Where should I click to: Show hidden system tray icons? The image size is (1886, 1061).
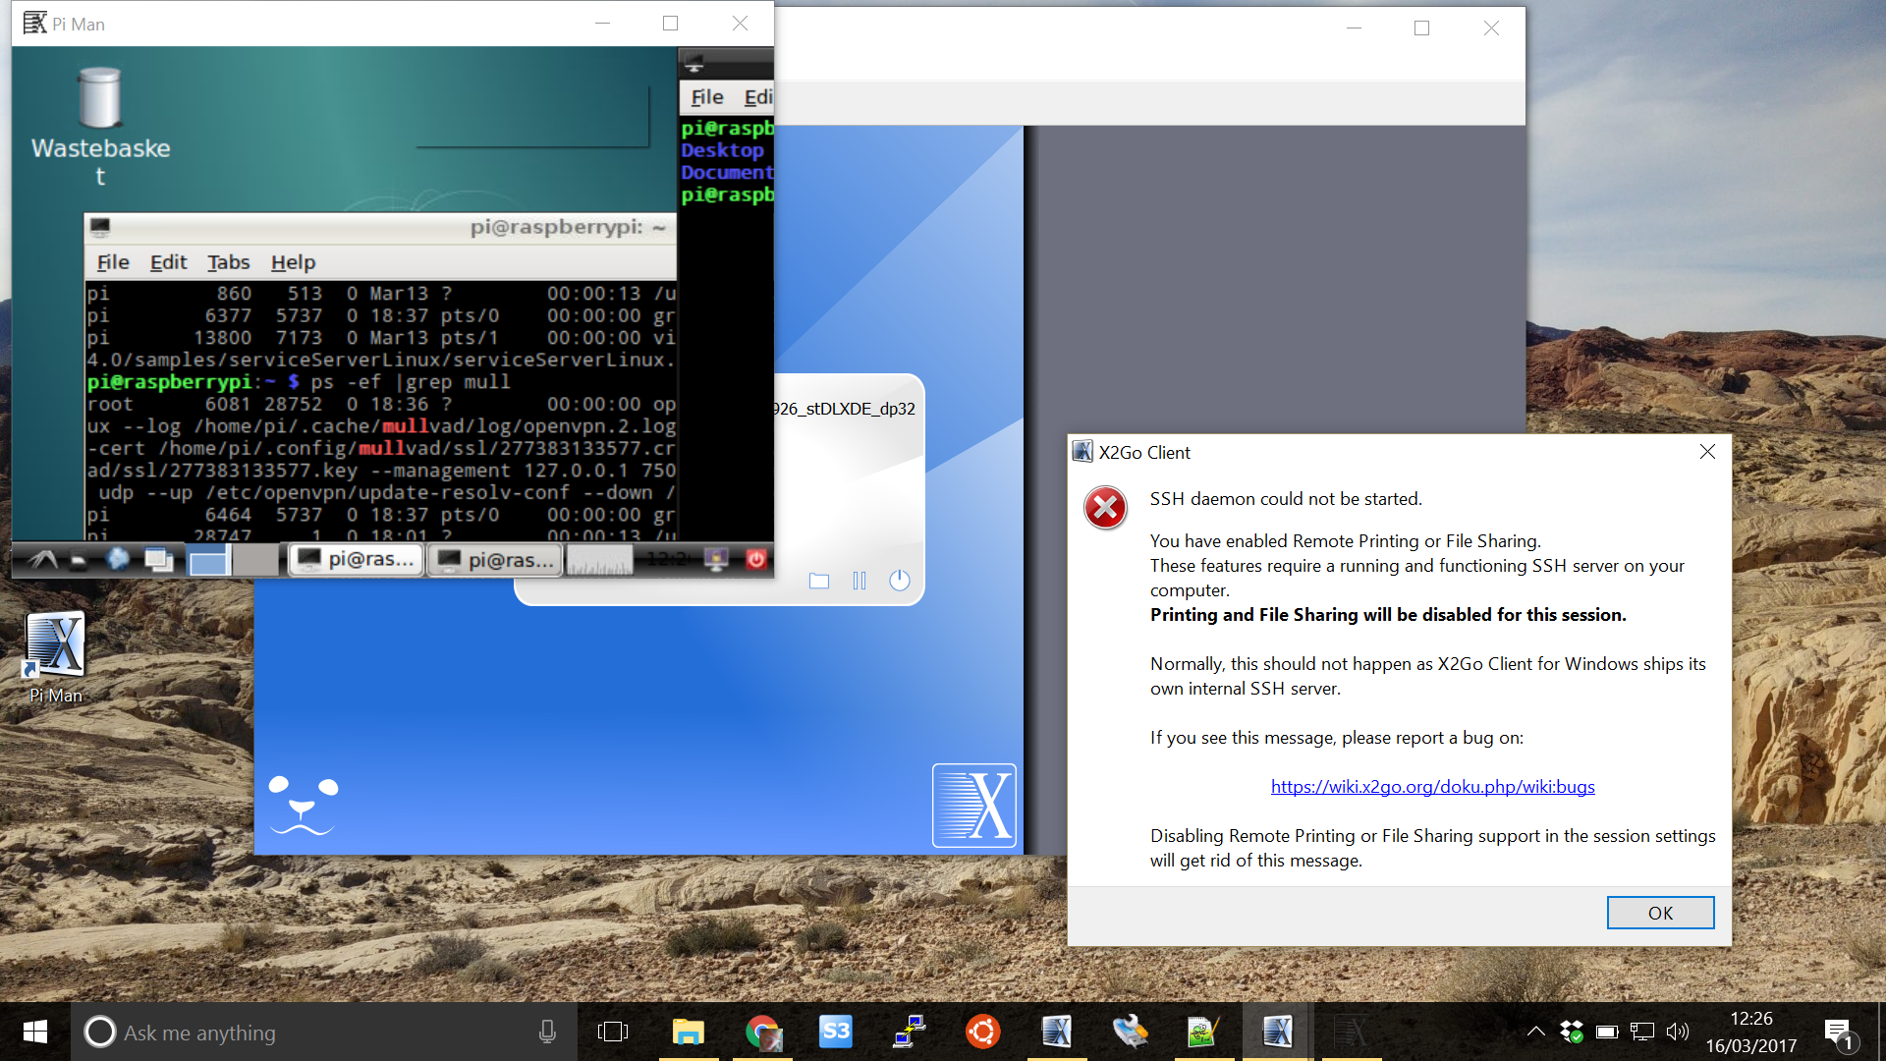coord(1535,1032)
